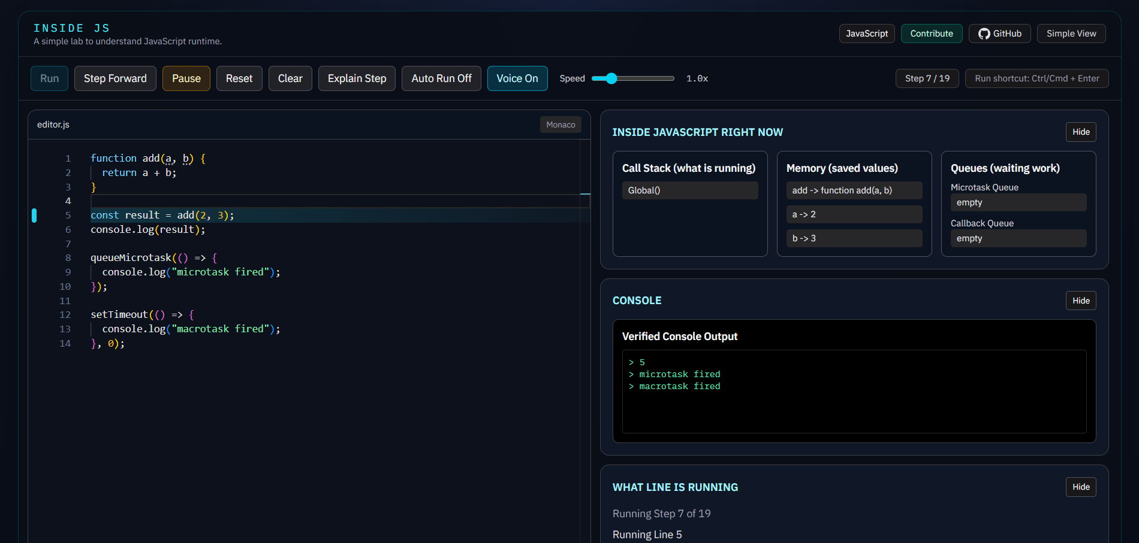The width and height of the screenshot is (1139, 543).
Task: Hide the What Line Is Running panel
Action: pyautogui.click(x=1081, y=487)
